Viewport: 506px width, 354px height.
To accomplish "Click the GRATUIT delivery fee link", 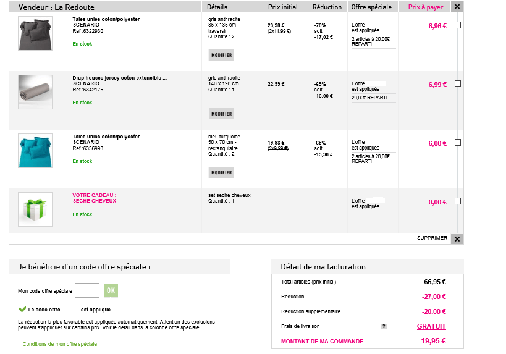I will pos(431,326).
